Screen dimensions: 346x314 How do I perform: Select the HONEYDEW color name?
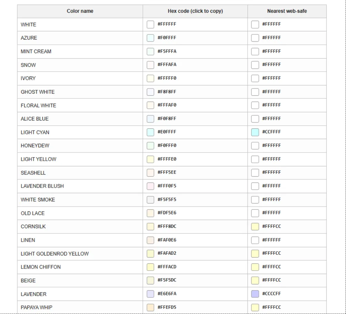click(x=35, y=146)
